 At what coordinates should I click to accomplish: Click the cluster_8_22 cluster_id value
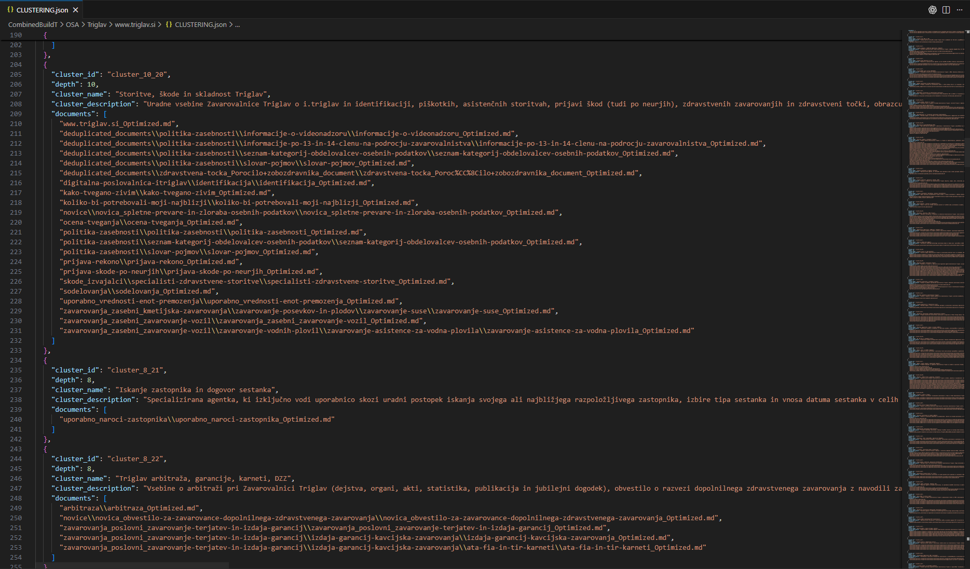[136, 459]
